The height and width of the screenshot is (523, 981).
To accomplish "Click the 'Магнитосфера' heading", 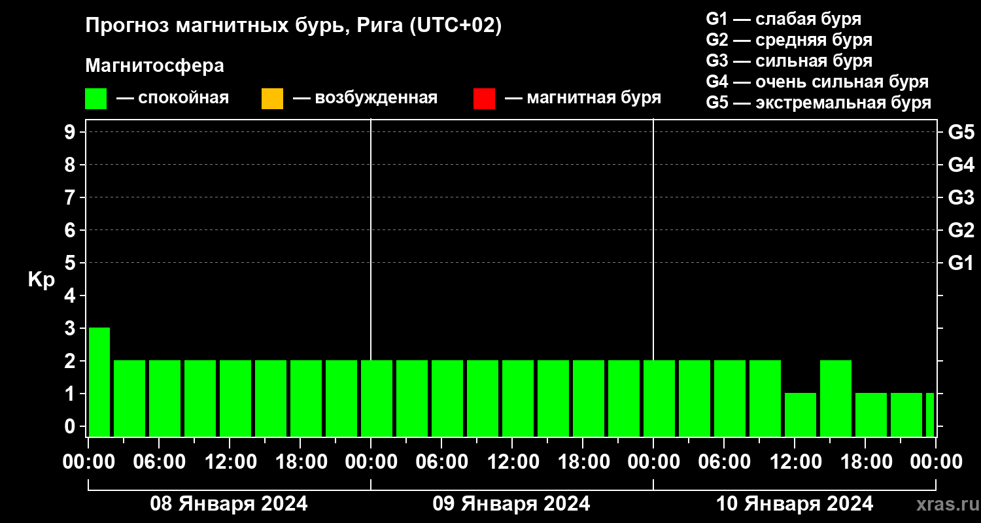I will click(155, 66).
